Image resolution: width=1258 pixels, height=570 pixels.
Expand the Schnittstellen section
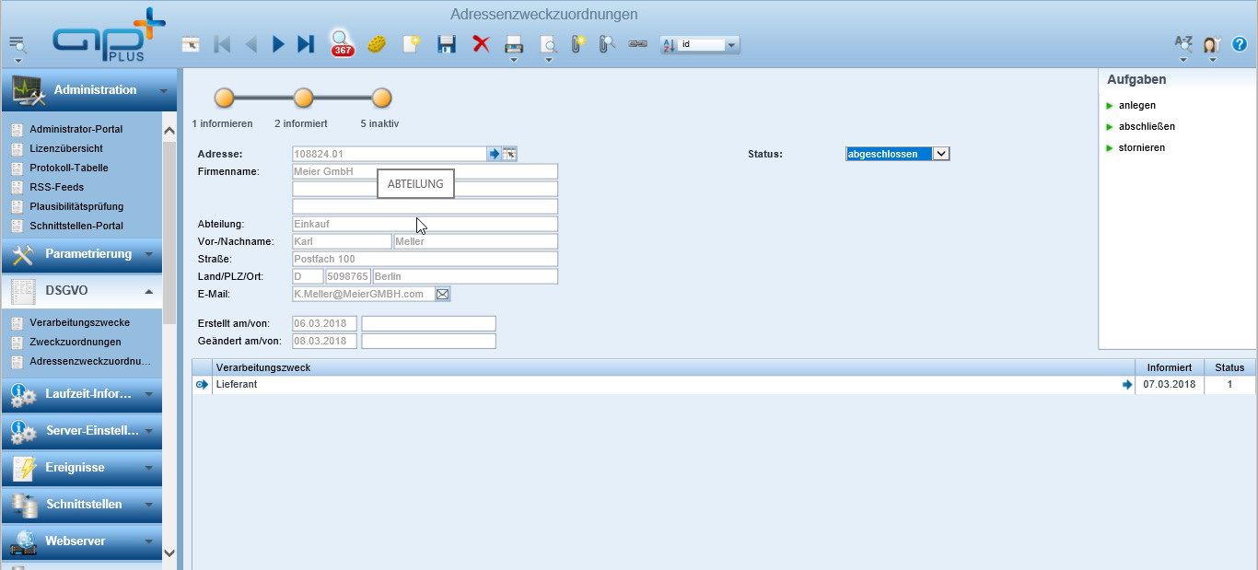click(x=82, y=505)
